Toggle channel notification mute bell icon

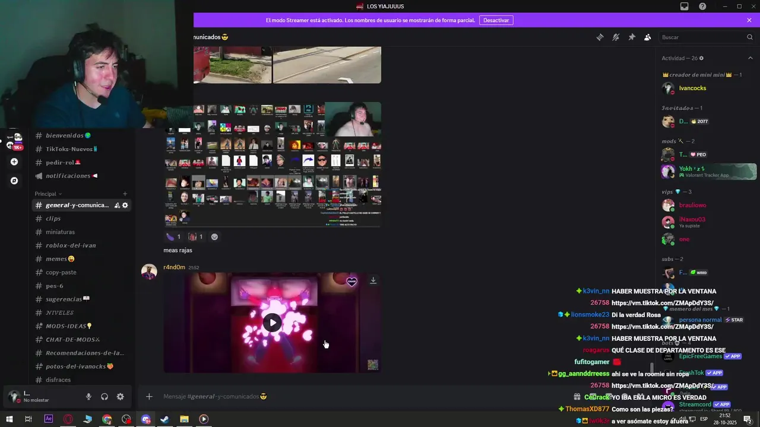[616, 37]
